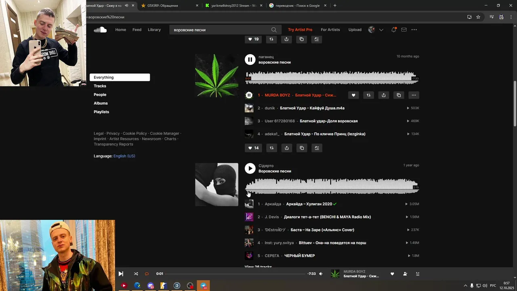Change language via English (US) link
517x291 pixels.
124,156
